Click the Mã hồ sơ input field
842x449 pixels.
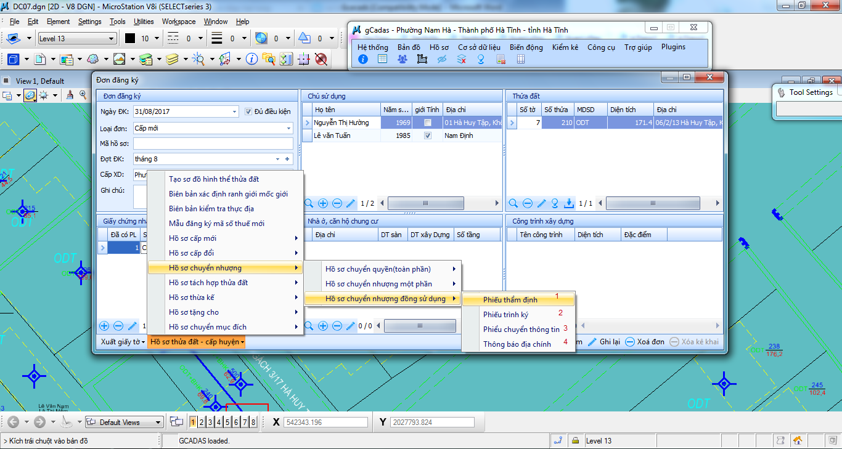tap(213, 144)
